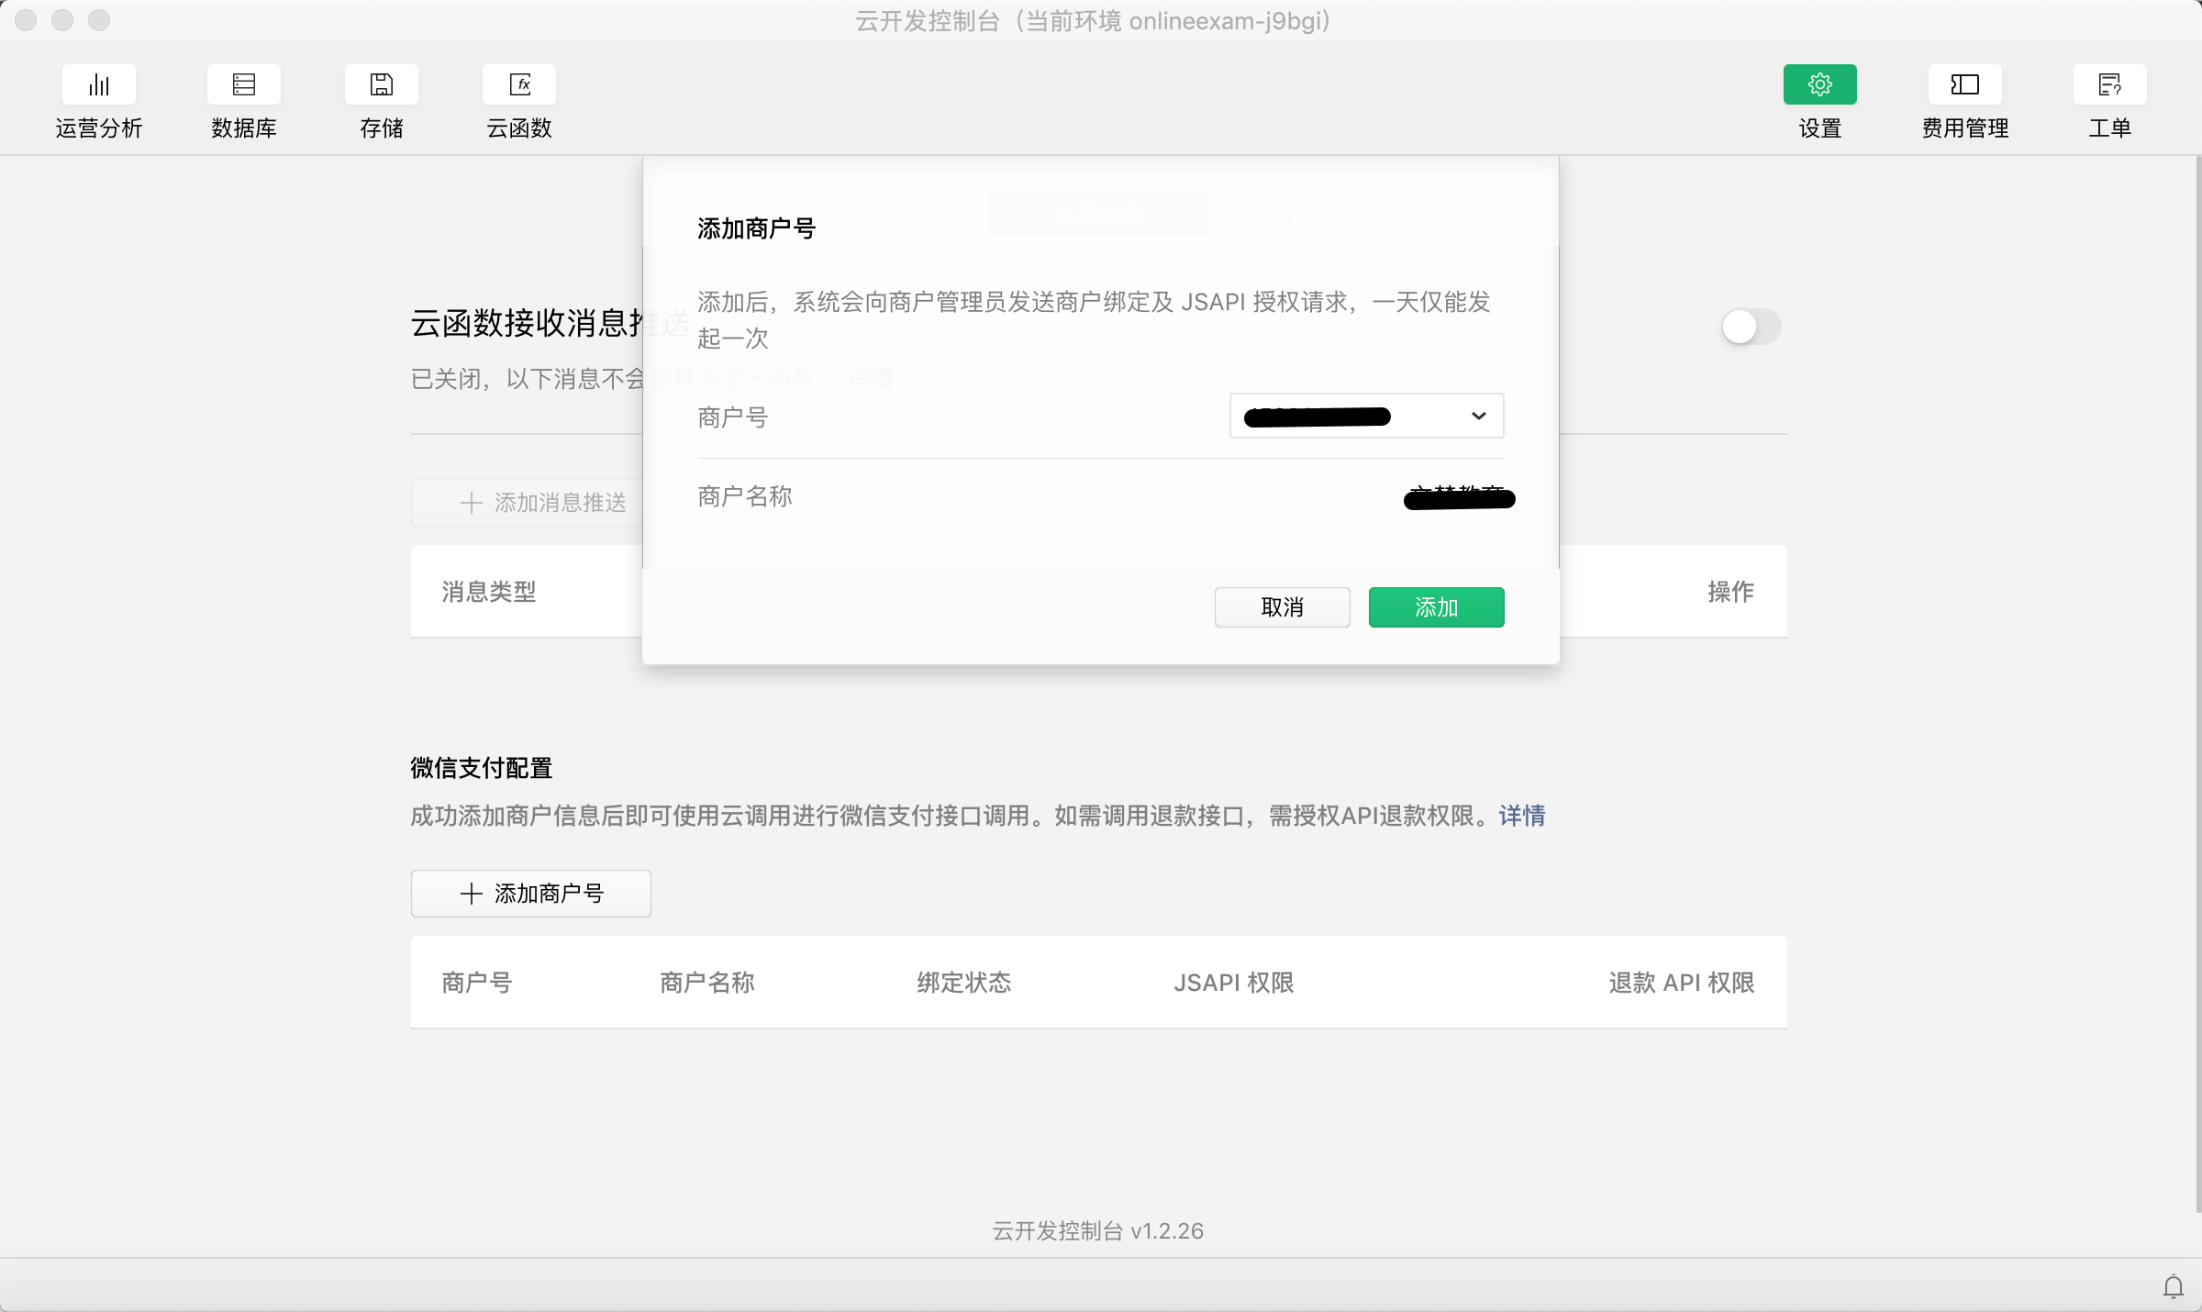This screenshot has width=2202, height=1312.
Task: Click the 商户名称 value field in dialog
Action: [1459, 498]
